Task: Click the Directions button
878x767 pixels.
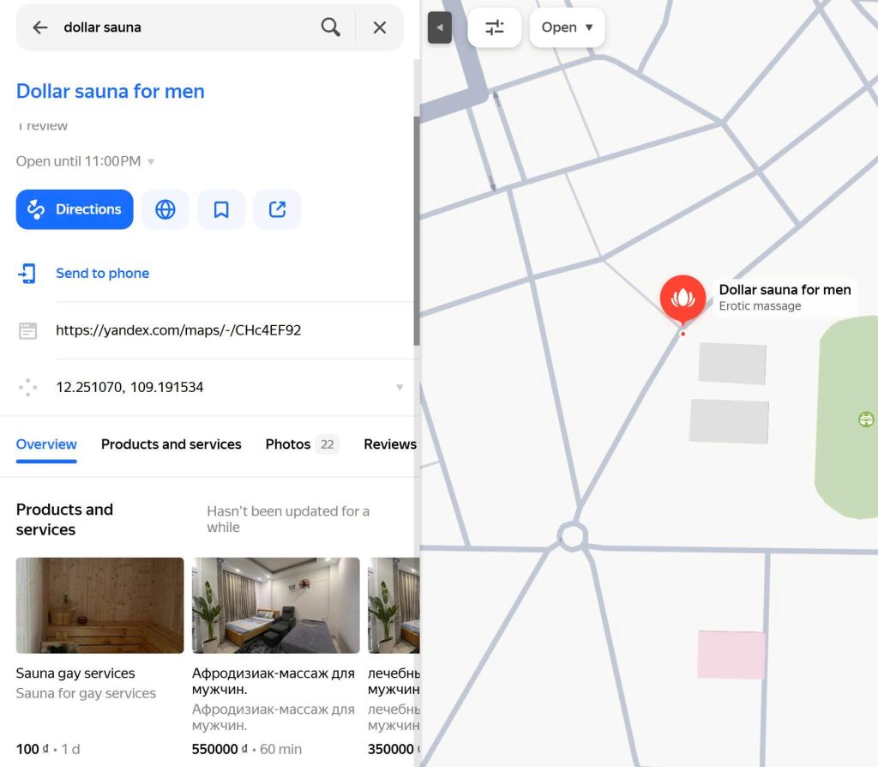Action: 75,209
